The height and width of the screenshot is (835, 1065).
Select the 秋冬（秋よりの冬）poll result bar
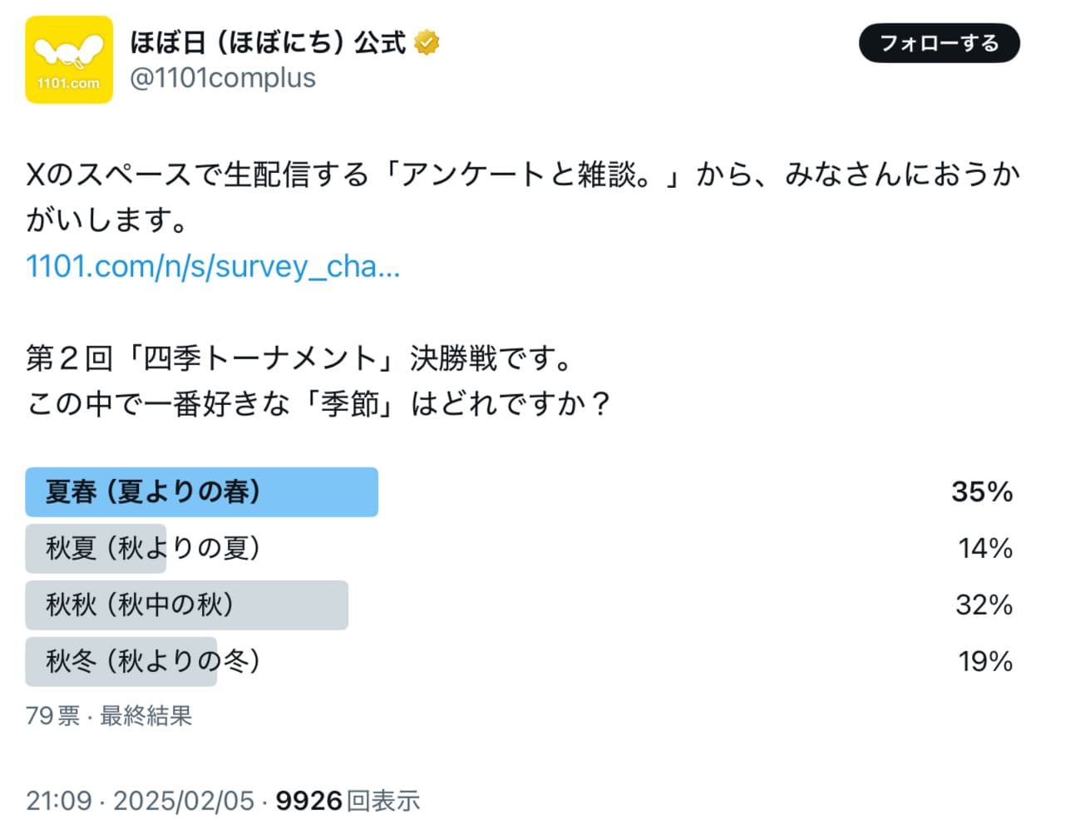(153, 661)
